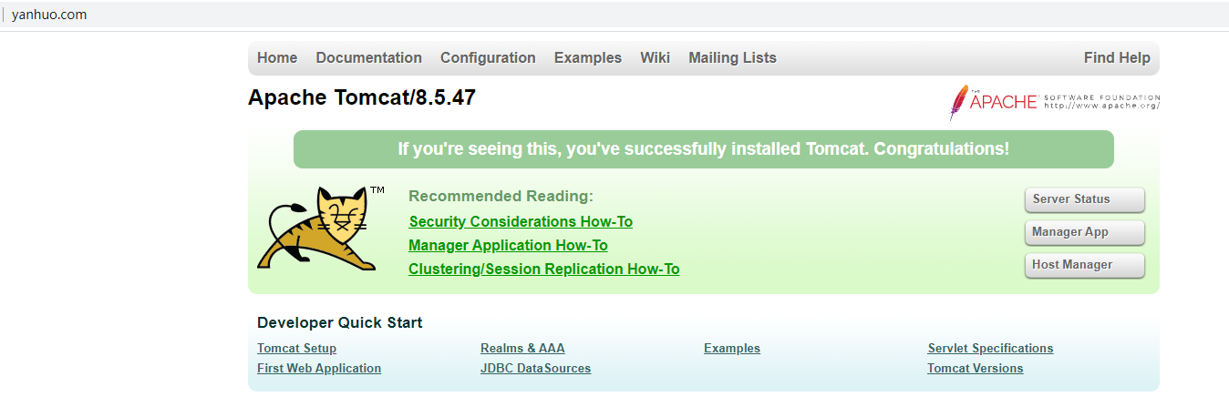Click the Server Status button
This screenshot has width=1229, height=397.
pos(1084,199)
